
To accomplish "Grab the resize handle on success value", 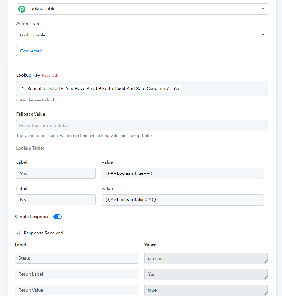I will pos(265,262).
